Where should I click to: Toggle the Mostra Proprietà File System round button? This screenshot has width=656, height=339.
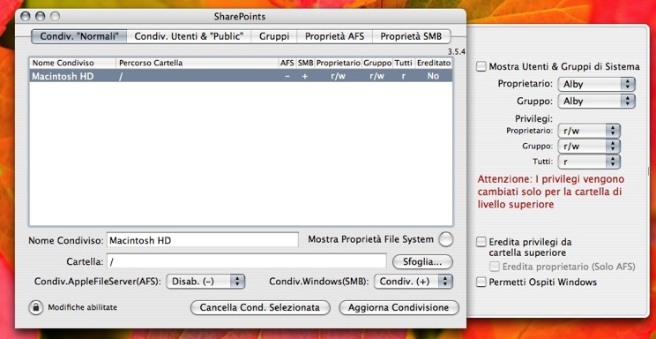446,240
